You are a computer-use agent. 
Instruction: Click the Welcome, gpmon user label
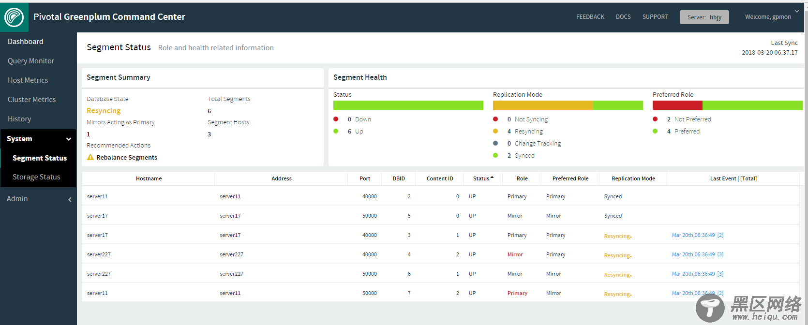(x=768, y=17)
